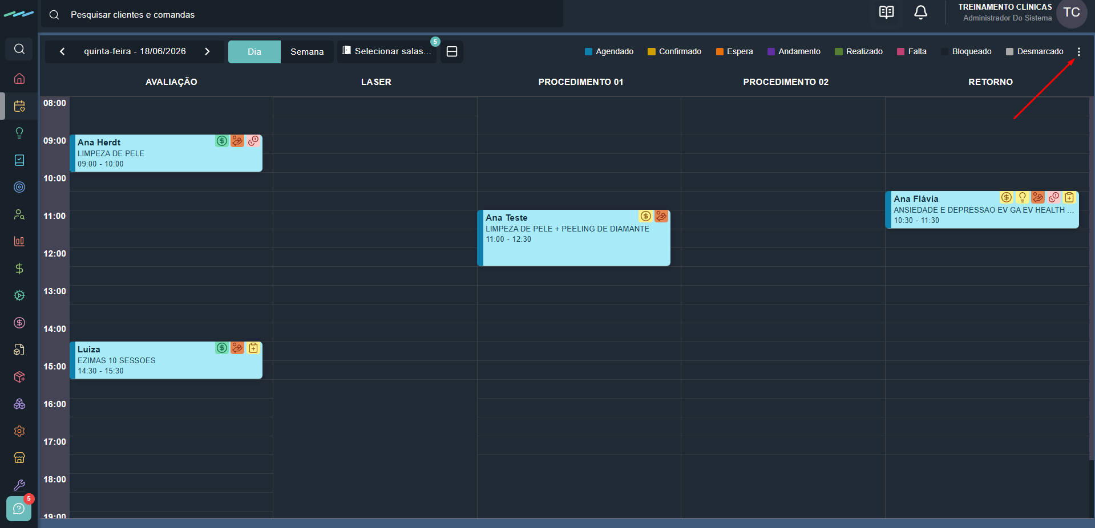Click the Realizado green legend swatch
Viewport: 1095px width, 528px height.
pos(839,52)
